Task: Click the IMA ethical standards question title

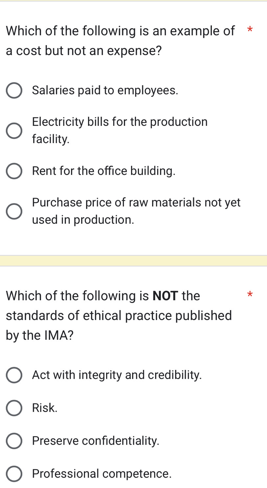Action: pyautogui.click(x=119, y=315)
